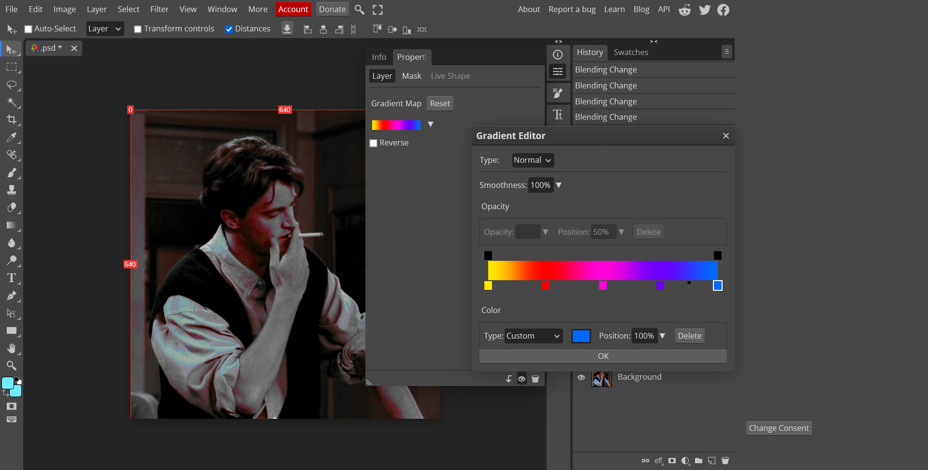928x470 pixels.
Task: Open the Smoothness slider arrow
Action: tap(559, 185)
